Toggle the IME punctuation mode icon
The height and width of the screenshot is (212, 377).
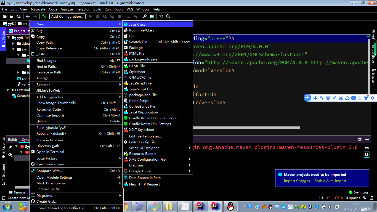[x=322, y=98]
